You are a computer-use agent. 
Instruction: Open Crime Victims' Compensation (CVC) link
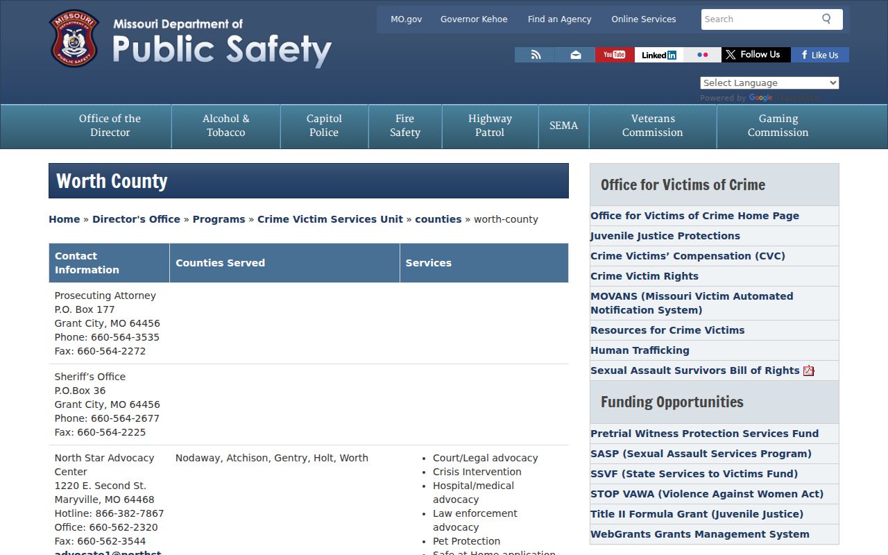[688, 256]
